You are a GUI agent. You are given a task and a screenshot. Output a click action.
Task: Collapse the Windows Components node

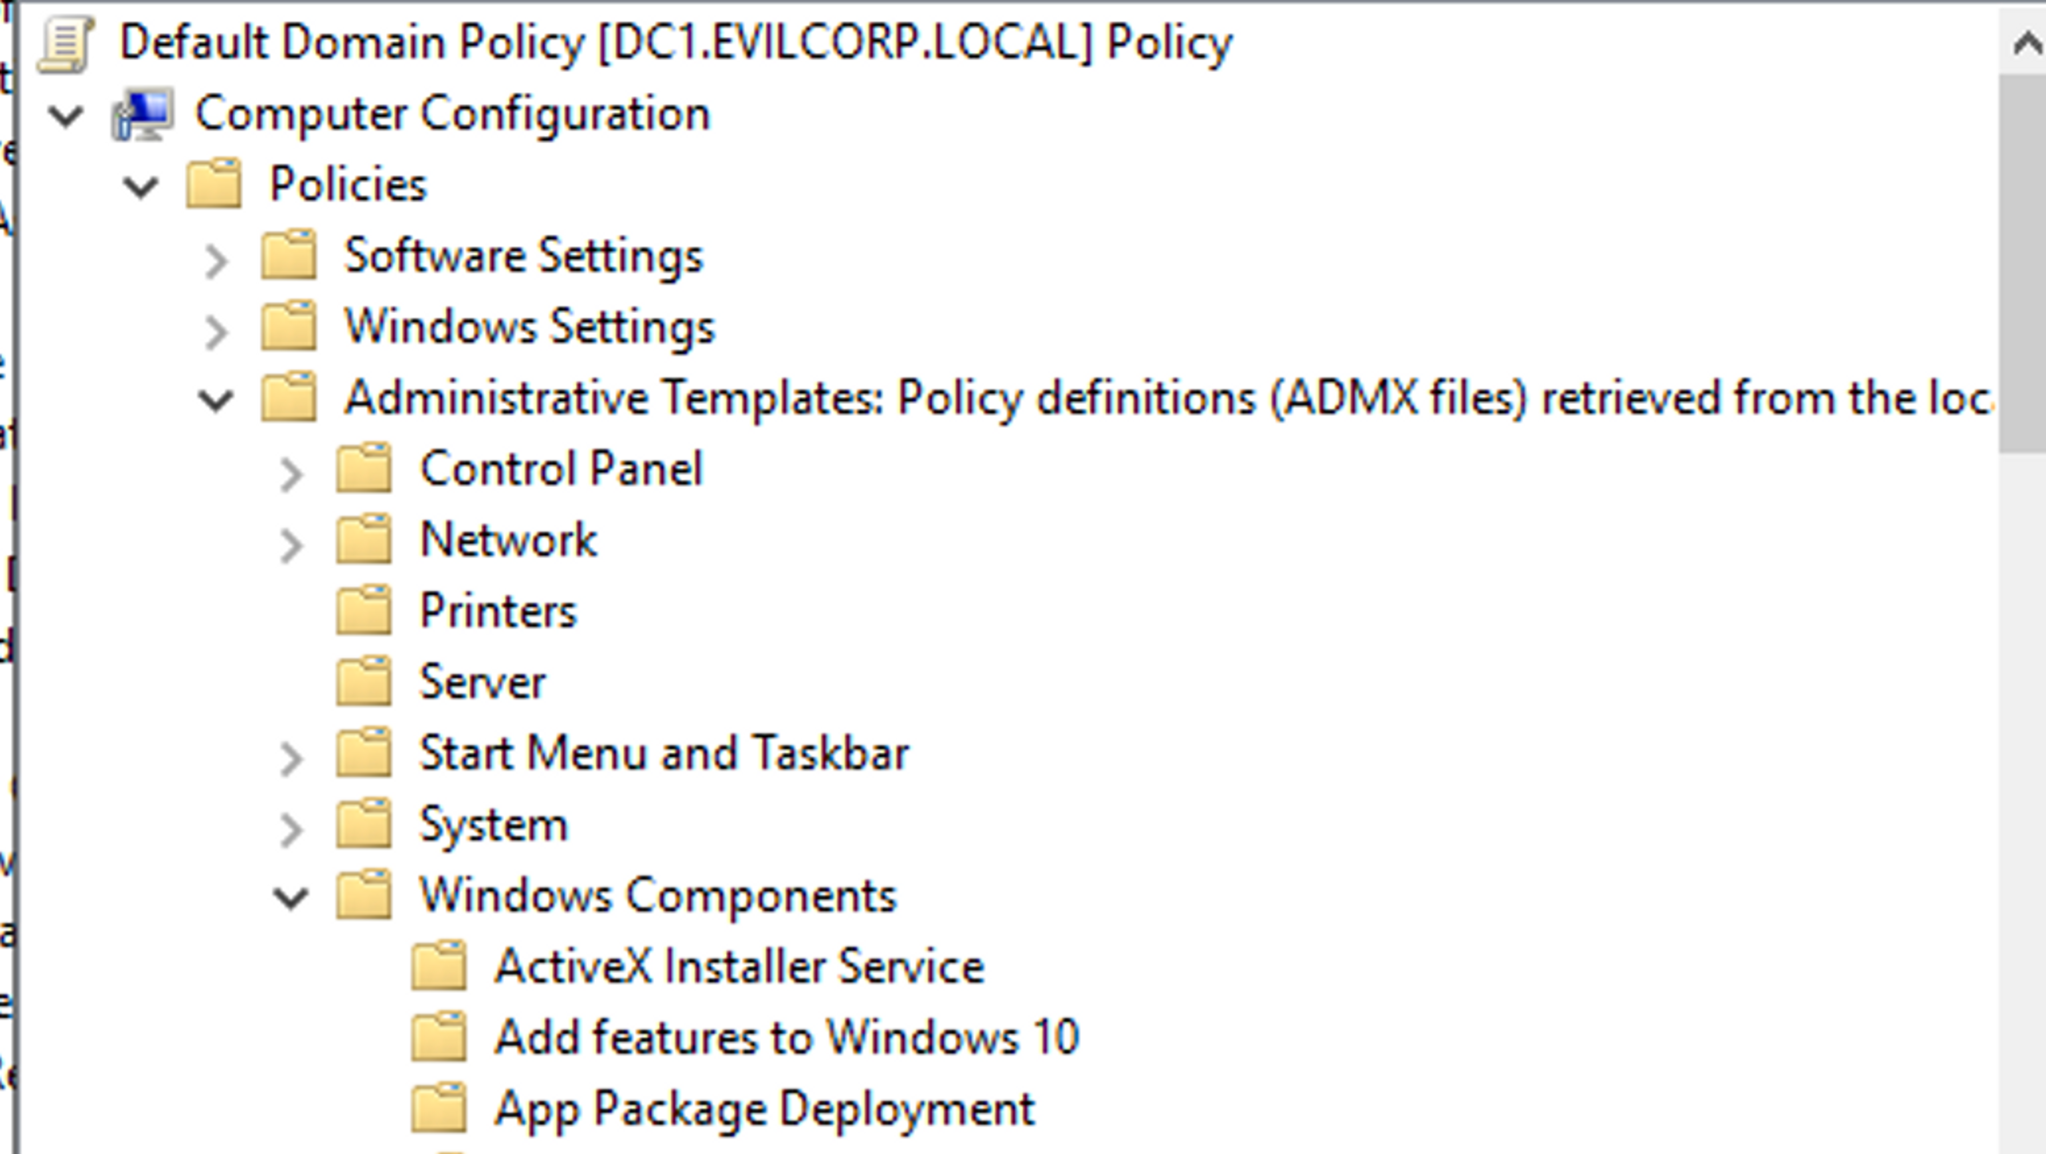291,899
